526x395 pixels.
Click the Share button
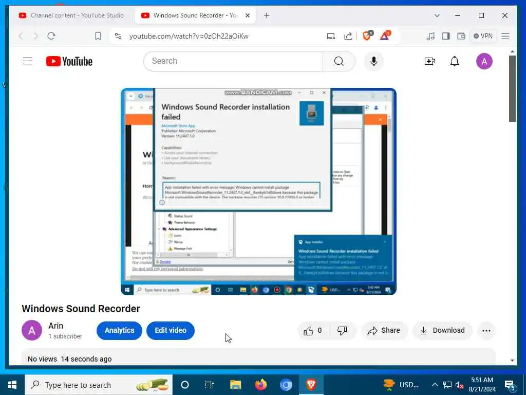[x=384, y=331]
